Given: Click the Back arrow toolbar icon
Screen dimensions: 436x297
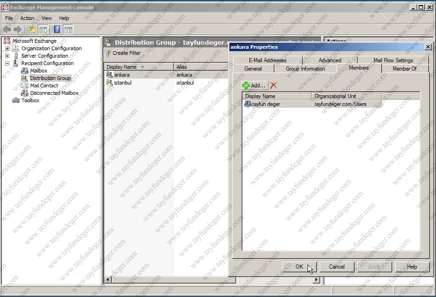Looking at the screenshot, I should click(7, 29).
